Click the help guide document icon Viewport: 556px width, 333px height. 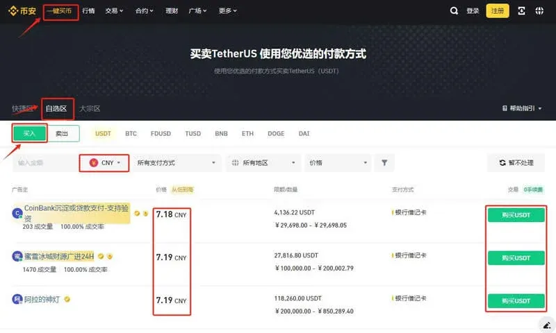pos(505,108)
